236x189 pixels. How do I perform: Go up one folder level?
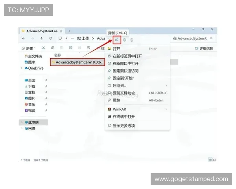[x=41, y=39]
